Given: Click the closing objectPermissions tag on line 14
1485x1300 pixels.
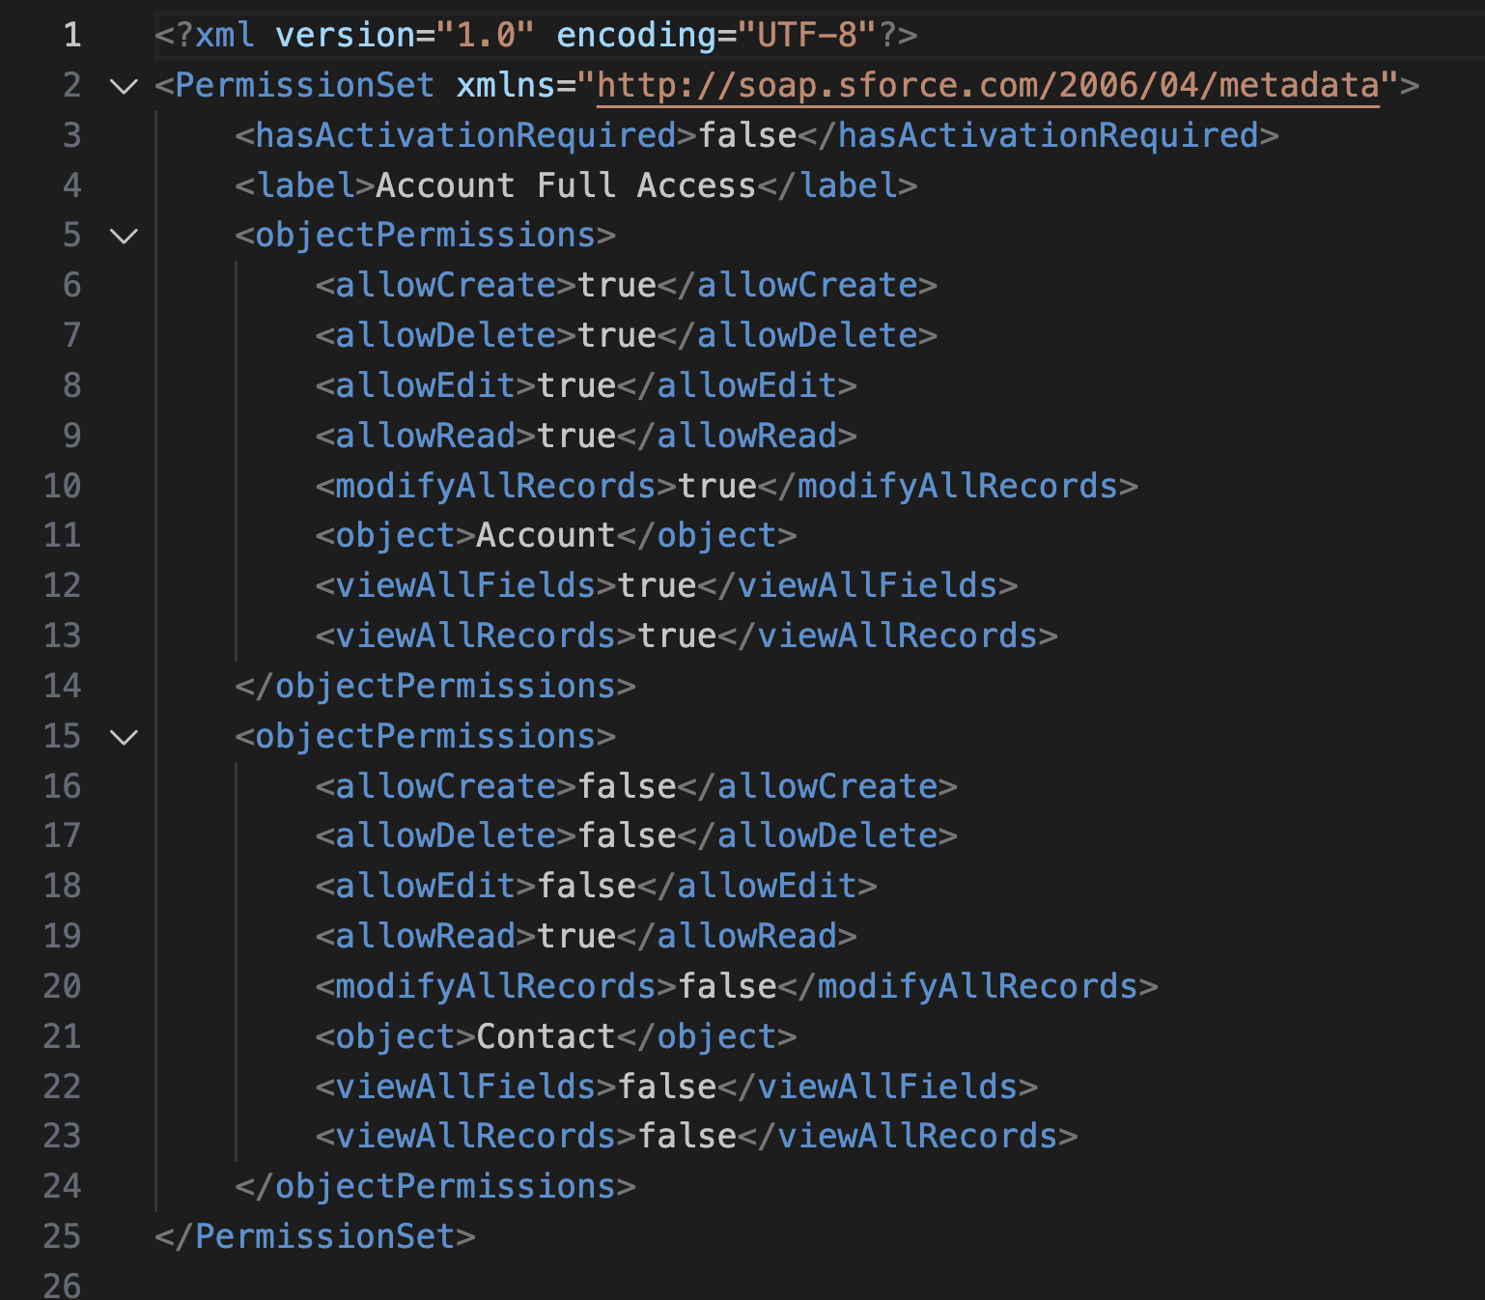Looking at the screenshot, I should (435, 686).
